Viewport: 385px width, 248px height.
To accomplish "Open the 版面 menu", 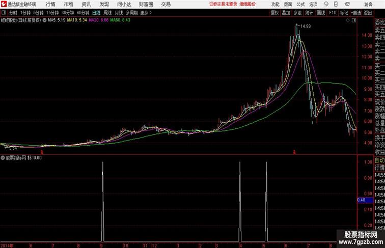I will 288,4.
